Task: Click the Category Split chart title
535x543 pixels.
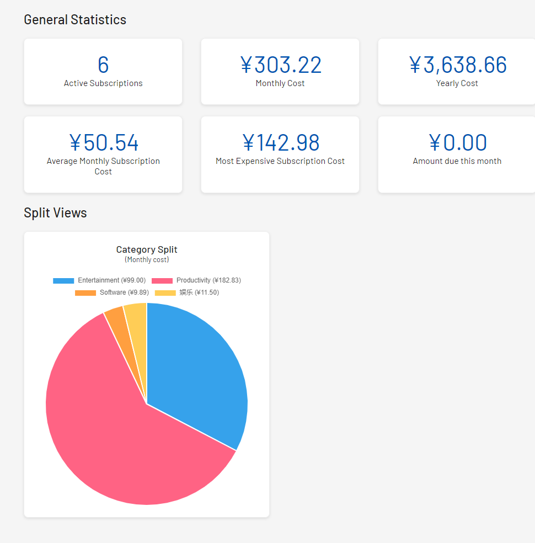Action: point(147,249)
